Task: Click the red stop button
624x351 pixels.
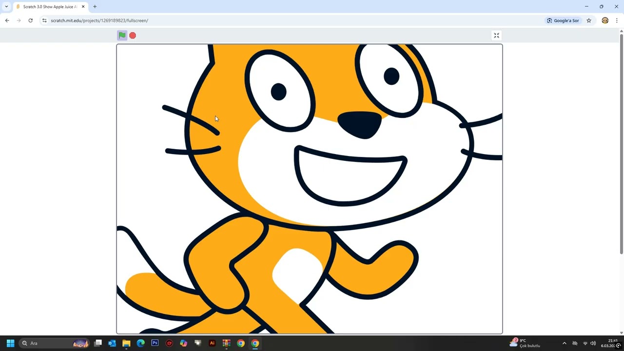Action: [x=133, y=35]
